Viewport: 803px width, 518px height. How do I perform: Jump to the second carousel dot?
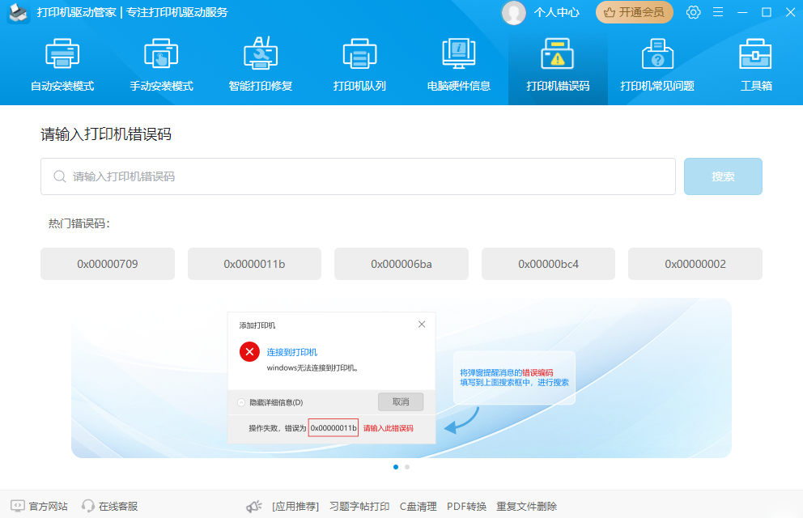coord(406,467)
